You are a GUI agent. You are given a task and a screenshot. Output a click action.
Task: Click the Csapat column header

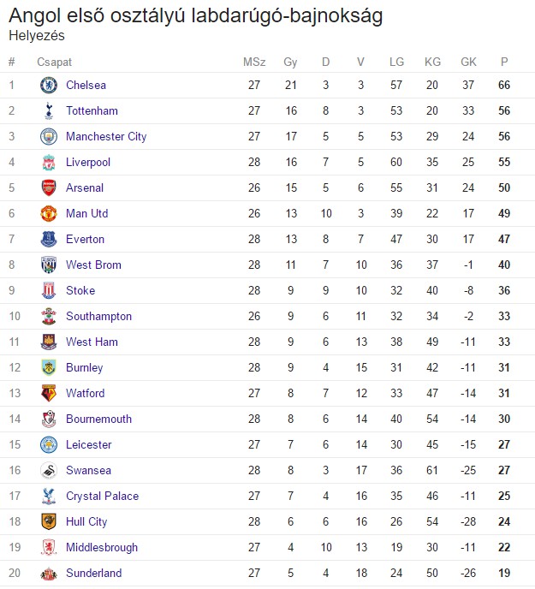point(54,62)
